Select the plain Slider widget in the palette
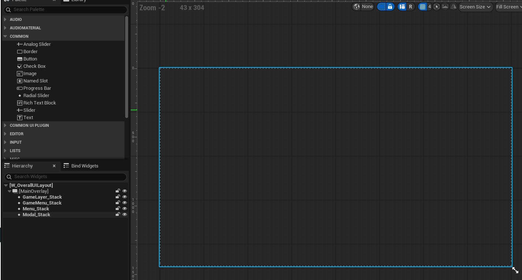This screenshot has height=280, width=522. [26, 110]
